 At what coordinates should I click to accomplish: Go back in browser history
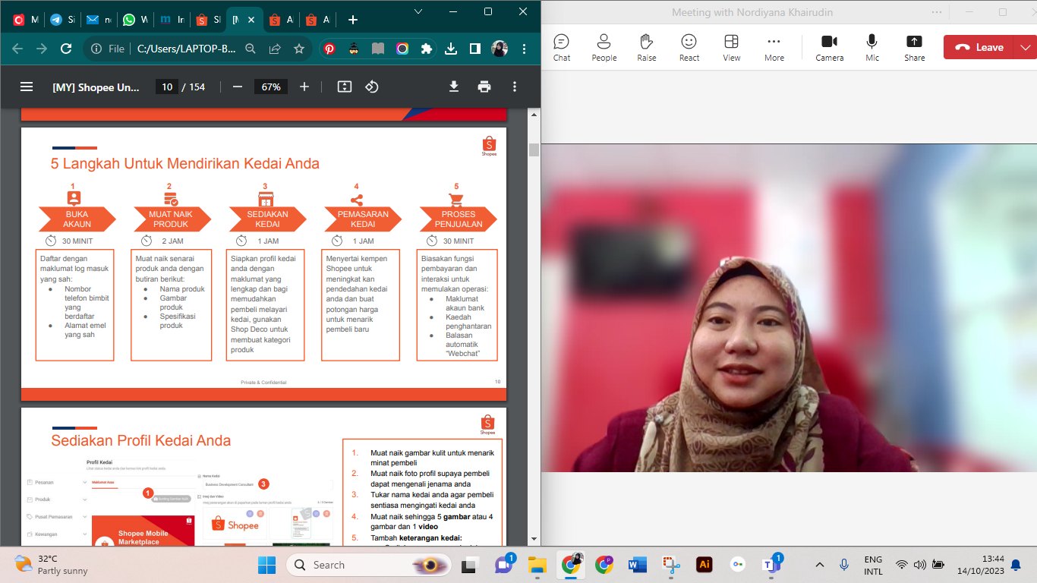pos(17,49)
